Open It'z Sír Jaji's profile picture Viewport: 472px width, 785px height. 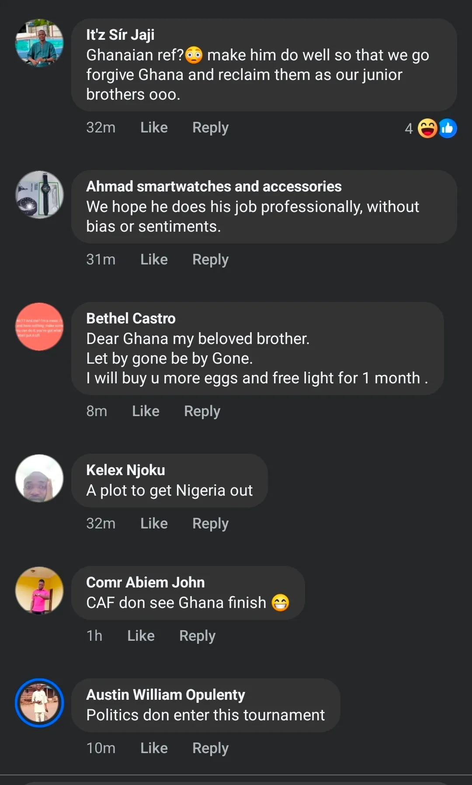pyautogui.click(x=39, y=43)
